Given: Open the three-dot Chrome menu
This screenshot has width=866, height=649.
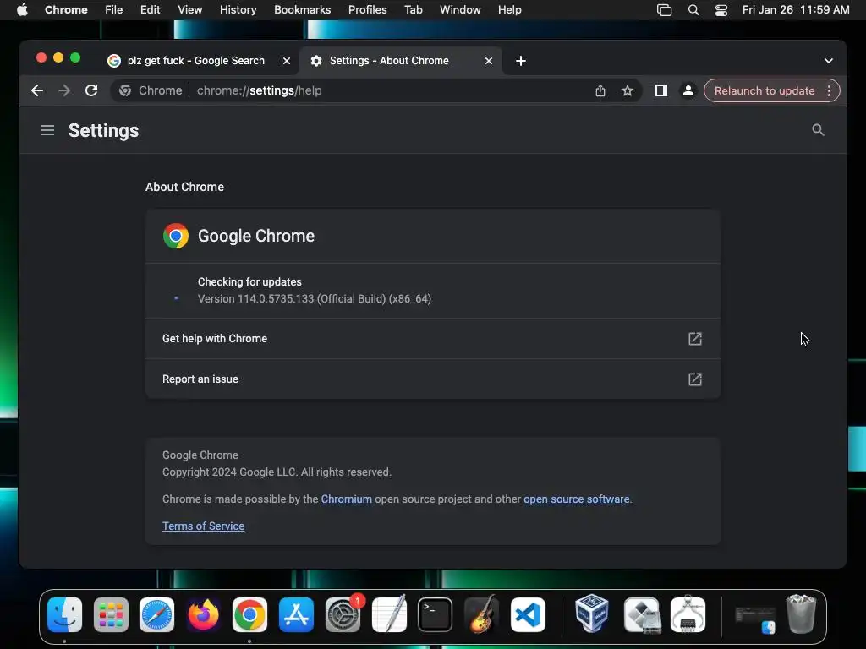Looking at the screenshot, I should point(829,90).
